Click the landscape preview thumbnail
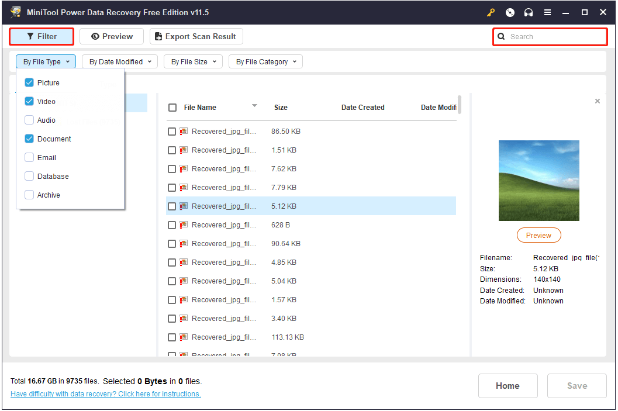 pos(539,181)
